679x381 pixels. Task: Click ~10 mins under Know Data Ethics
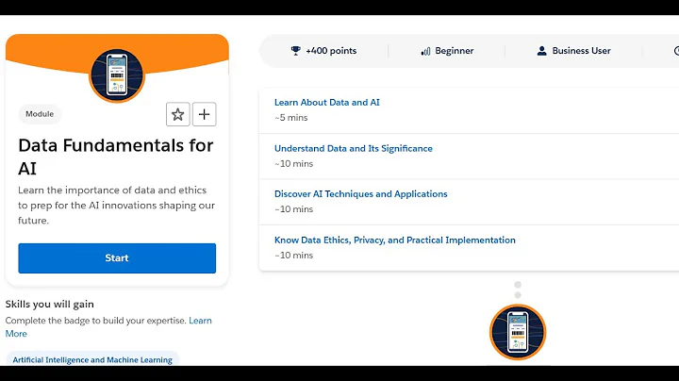point(293,256)
